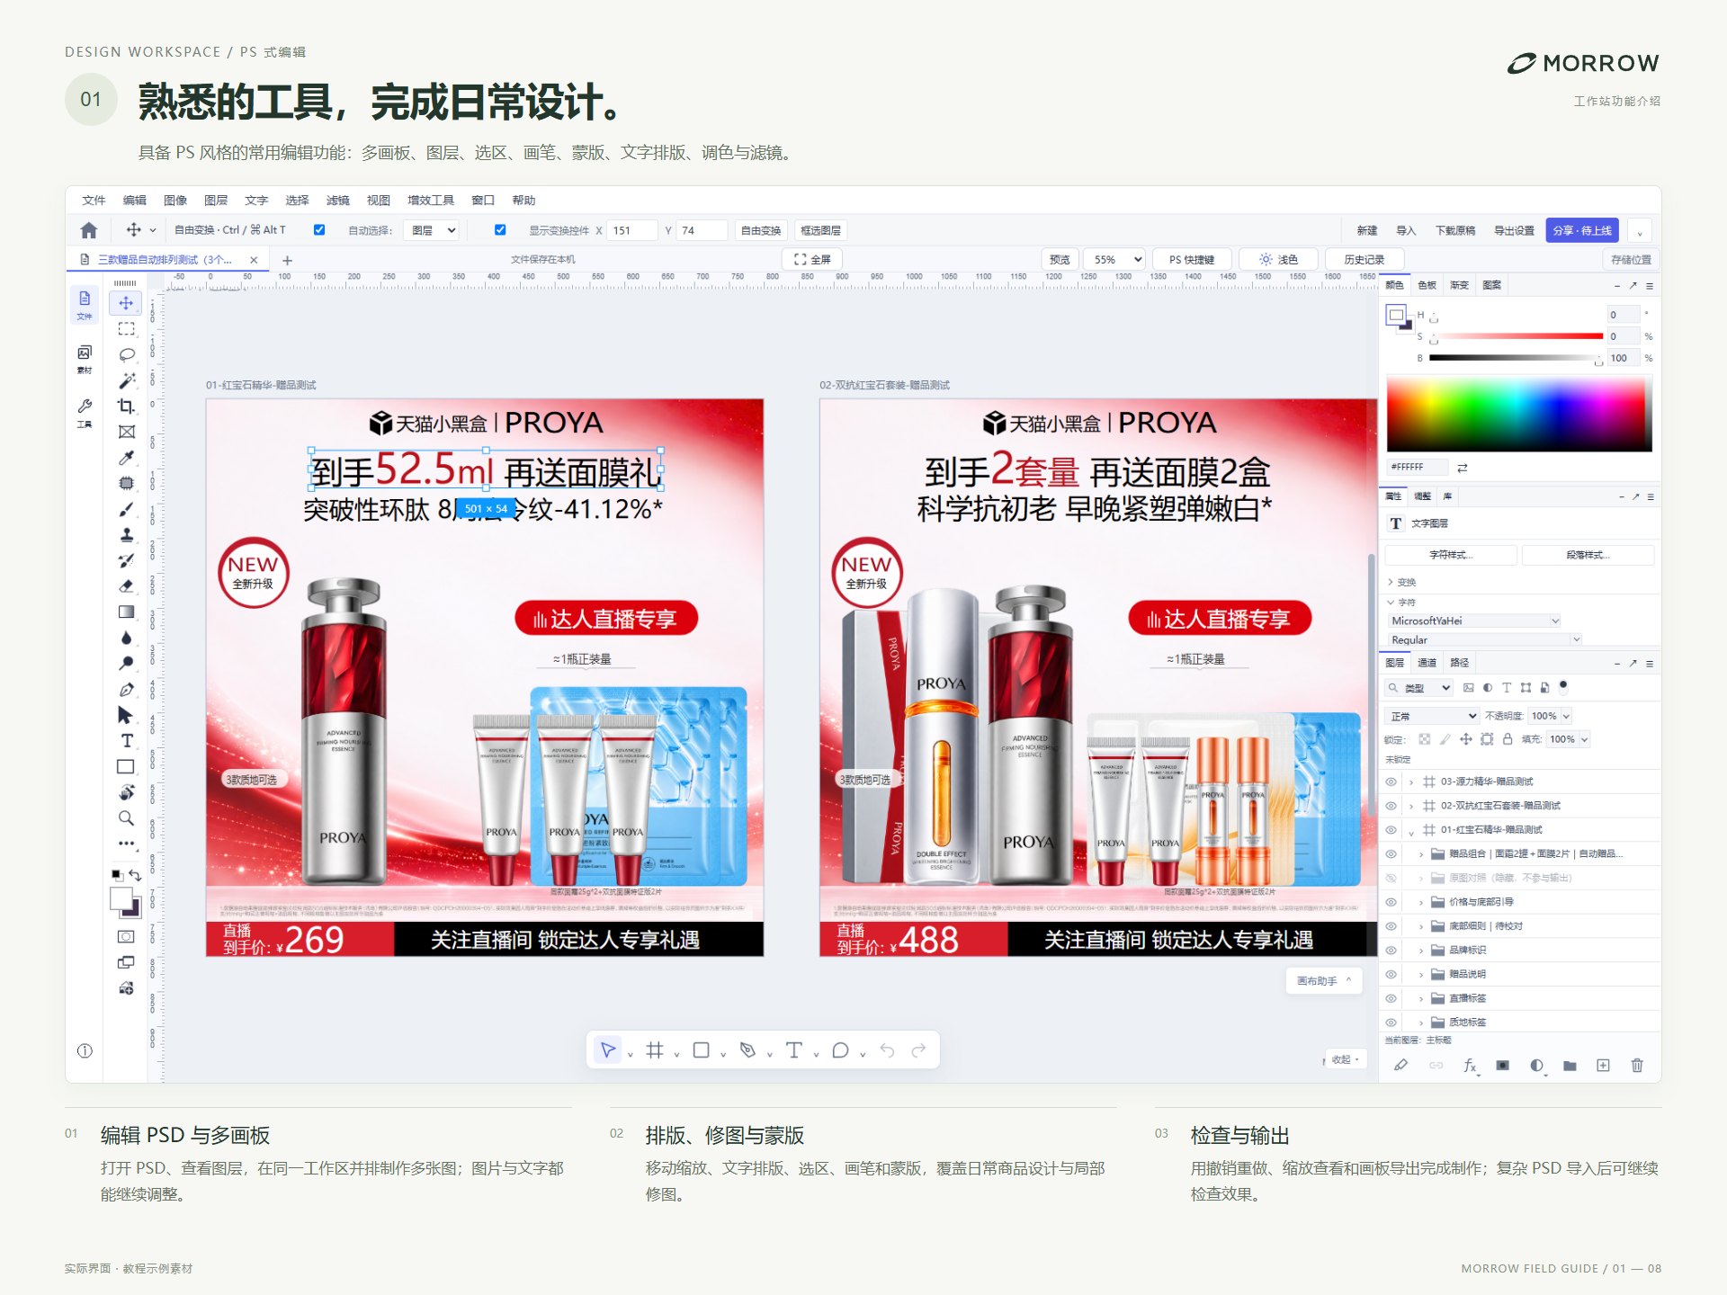Click the trash icon to delete layer
This screenshot has width=1727, height=1295.
tap(1637, 1066)
